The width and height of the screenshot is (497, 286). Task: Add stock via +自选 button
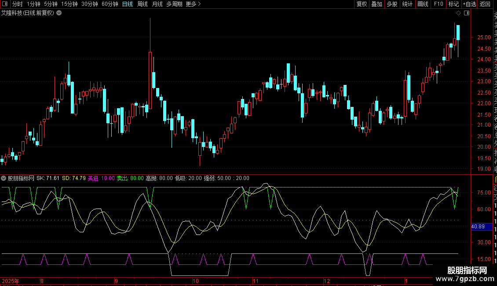pyautogui.click(x=469, y=4)
